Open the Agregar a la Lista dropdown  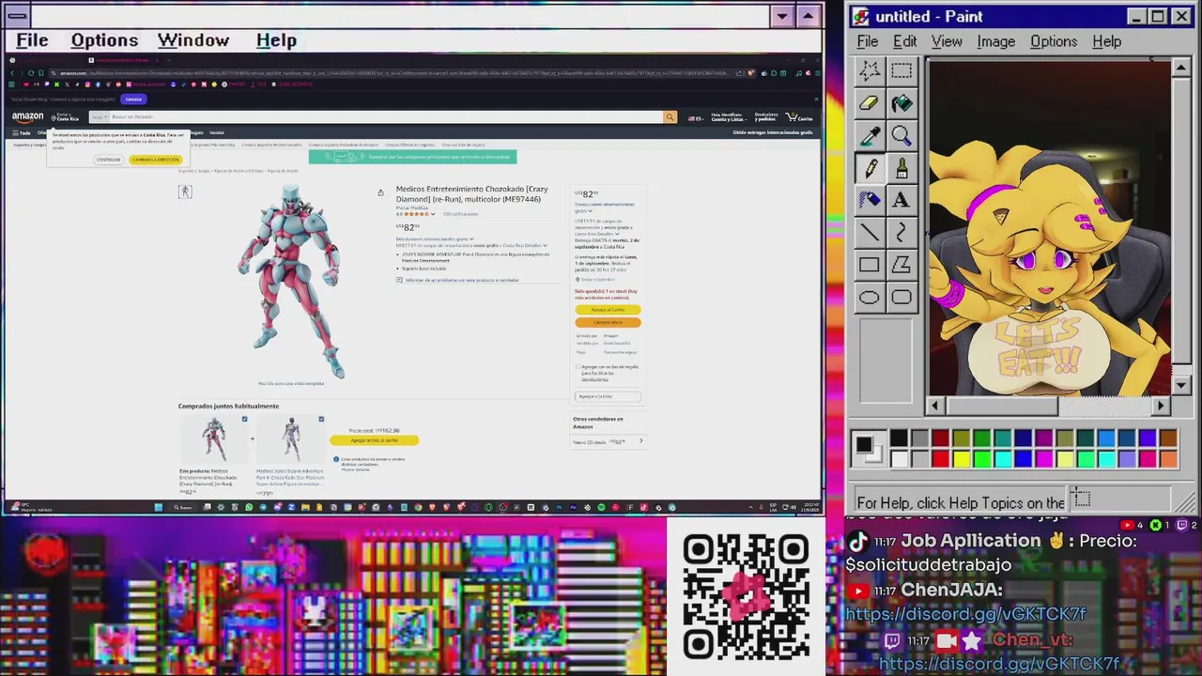[x=609, y=396]
